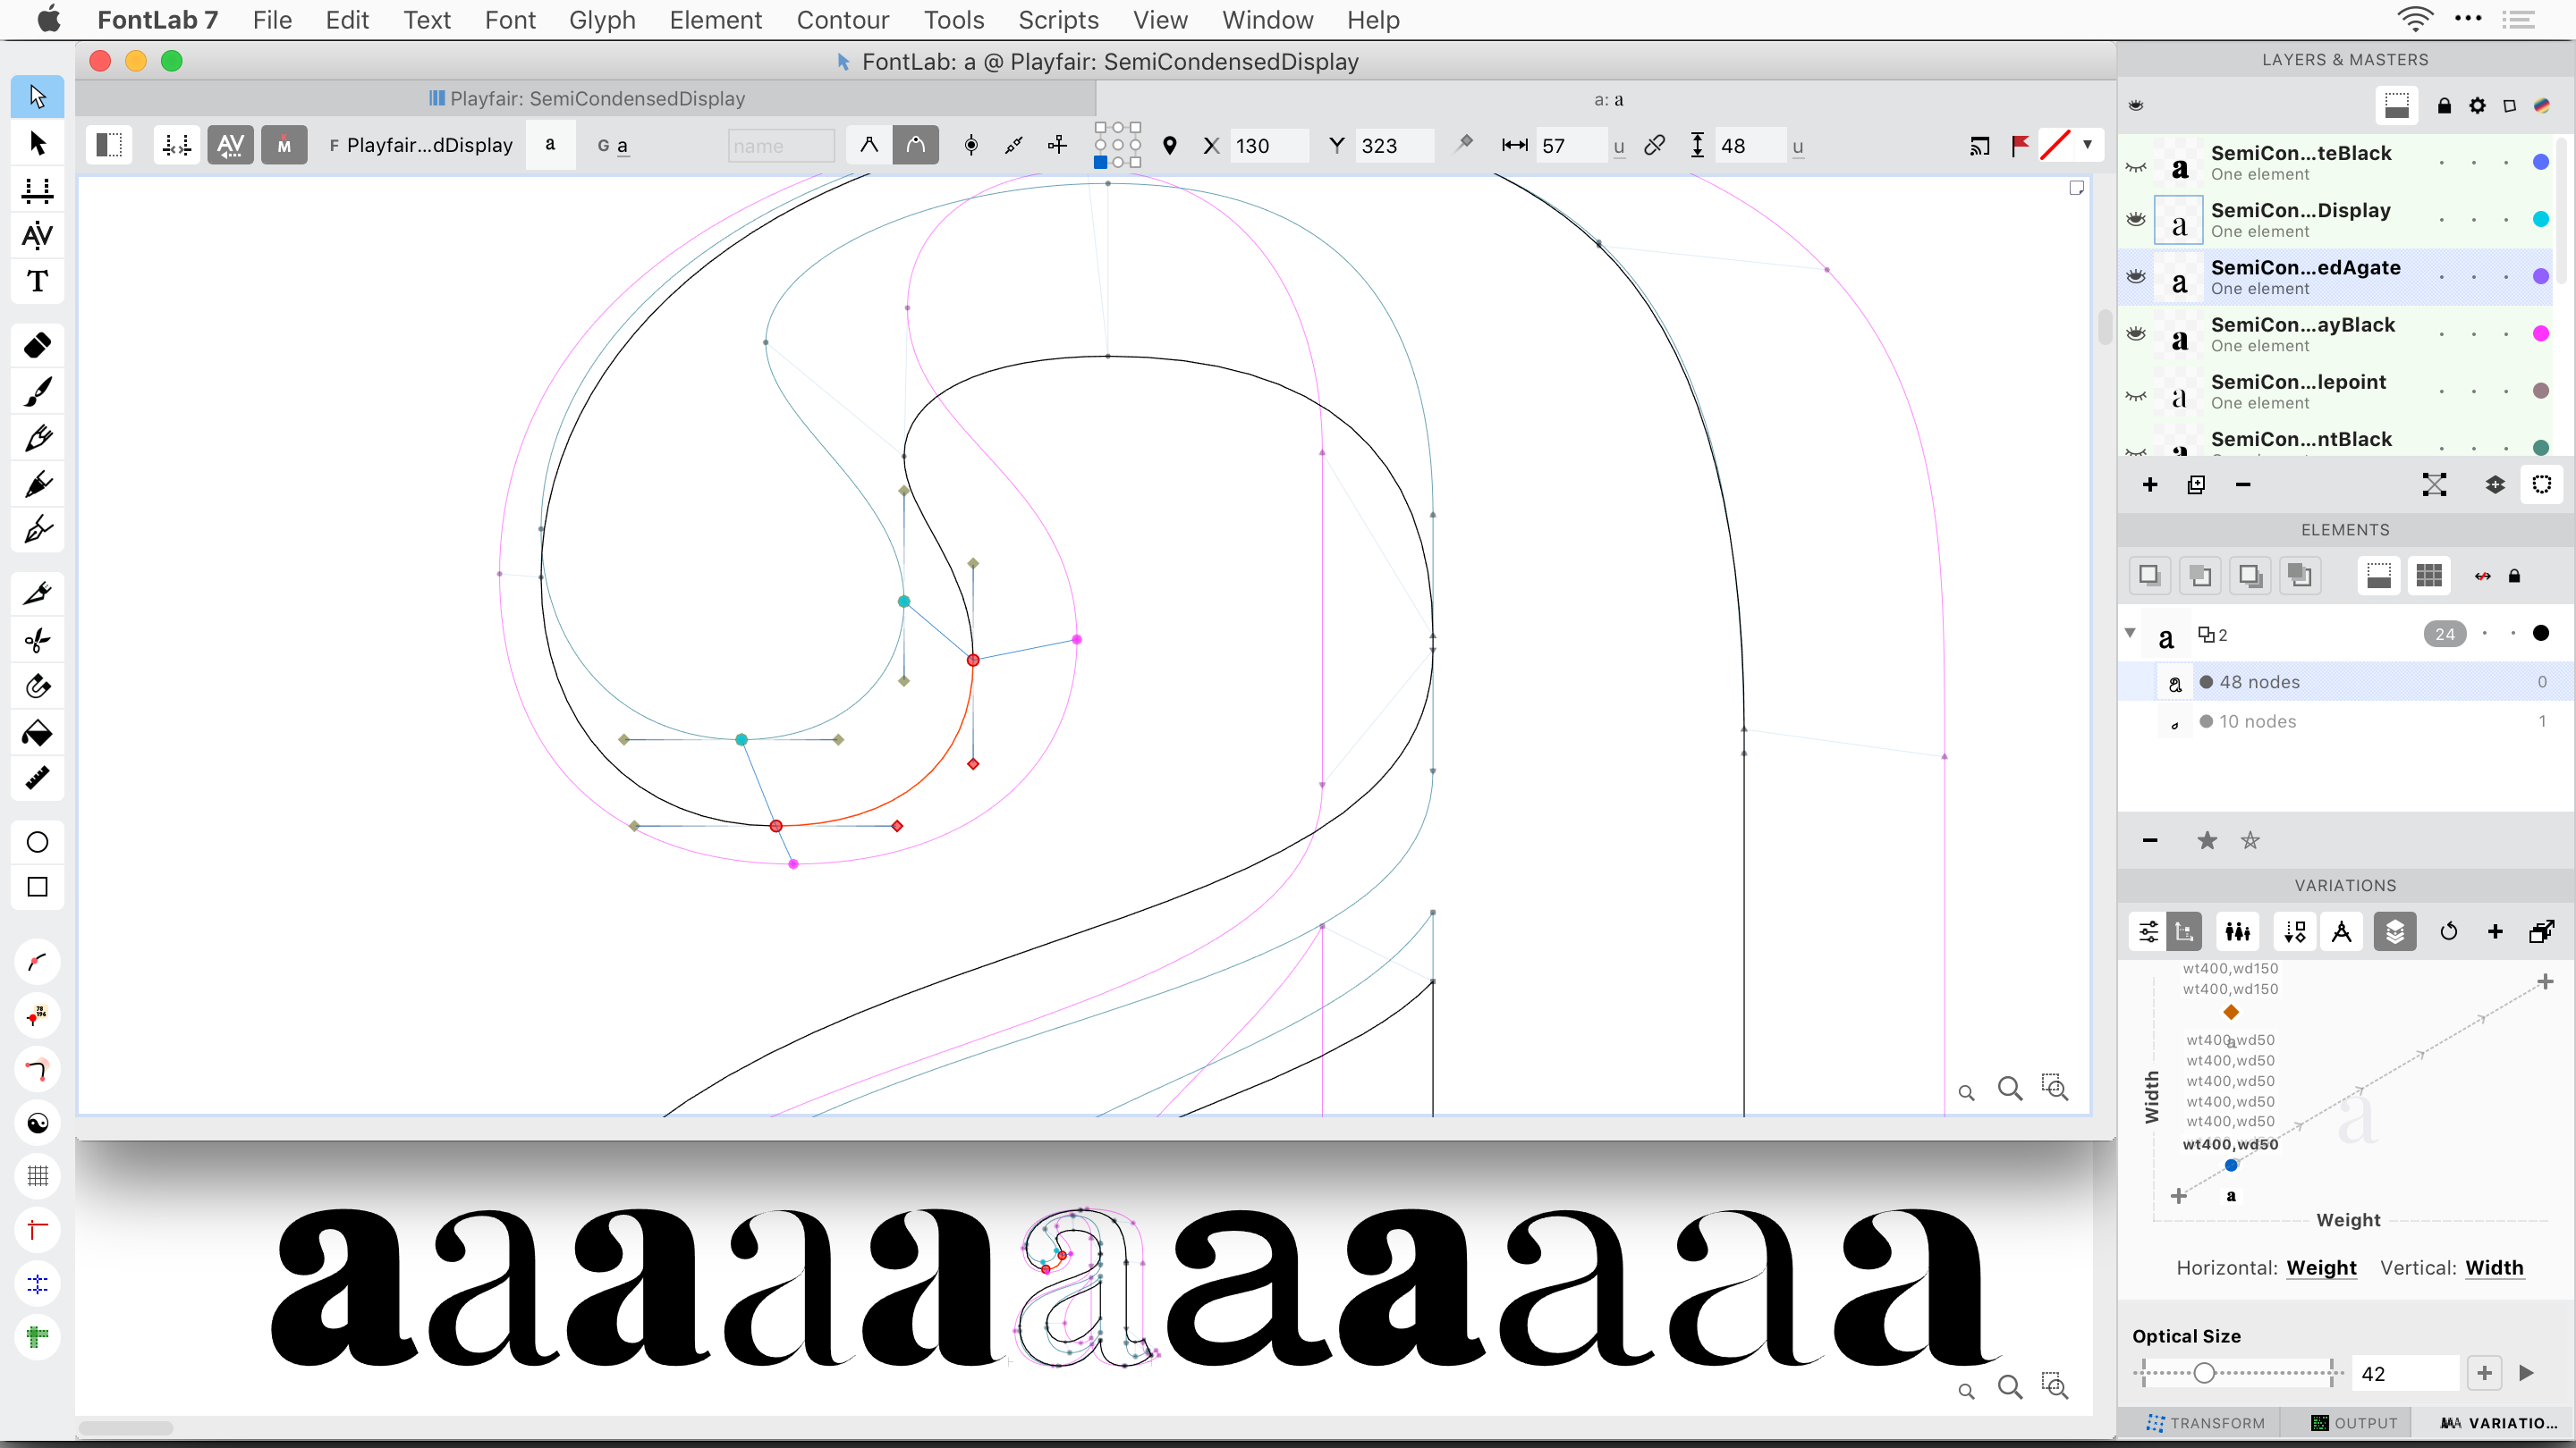Viewport: 2576px width, 1448px height.
Task: Open the Contour menu
Action: click(x=843, y=20)
